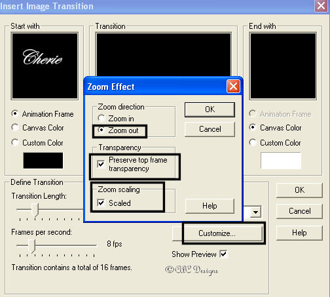This screenshot has height=297, width=330.
Task: Uncheck the Scaled zoom scaling checkbox
Action: click(101, 203)
